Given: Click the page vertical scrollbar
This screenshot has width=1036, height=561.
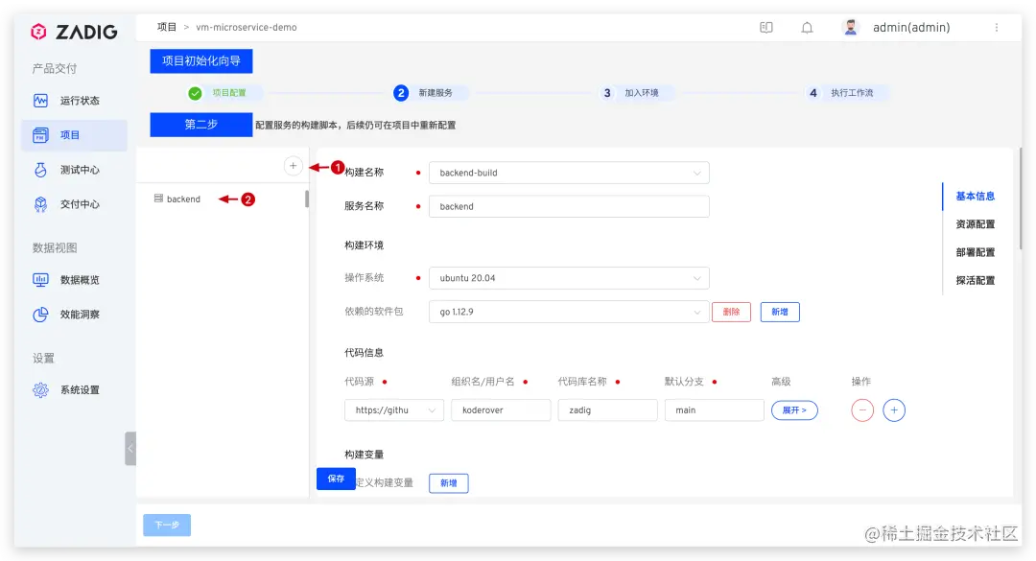Looking at the screenshot, I should click(1020, 199).
